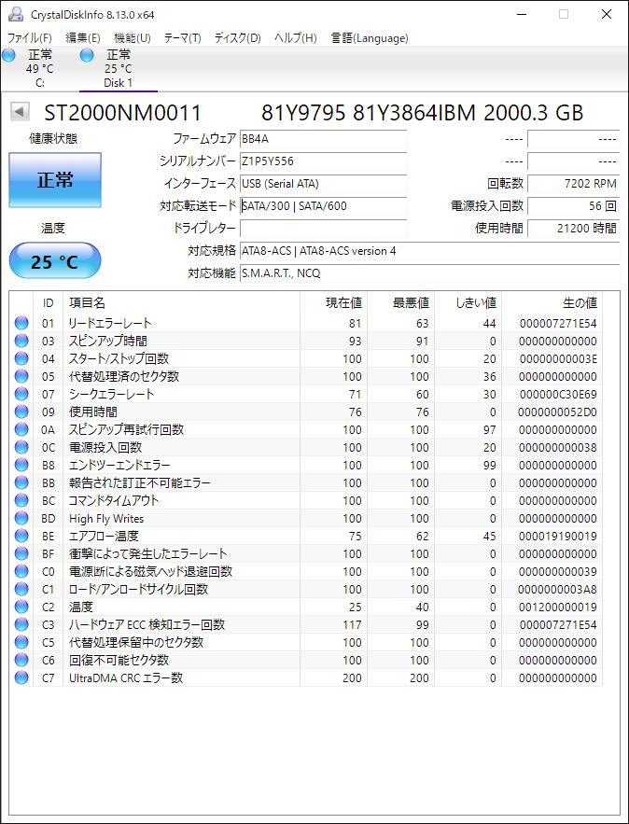Click the status icon for 報告された訂正不可能エラー row
The width and height of the screenshot is (629, 824).
click(x=21, y=483)
